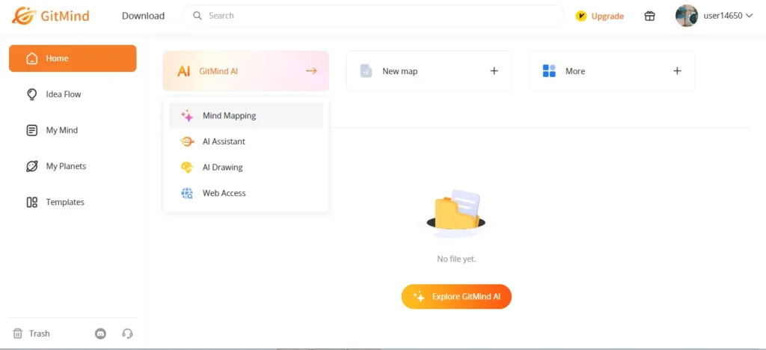Click the plus on New map card
Image resolution: width=766 pixels, height=350 pixels.
[494, 71]
